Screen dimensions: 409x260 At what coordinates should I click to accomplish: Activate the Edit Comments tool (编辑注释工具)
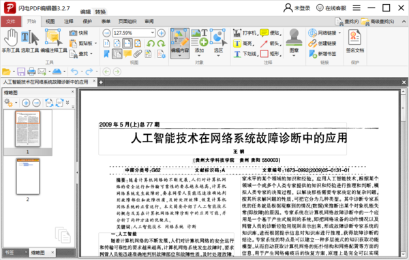point(54,41)
